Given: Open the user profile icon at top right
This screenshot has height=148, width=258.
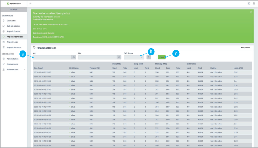Looking at the screenshot, I should tap(254, 3).
